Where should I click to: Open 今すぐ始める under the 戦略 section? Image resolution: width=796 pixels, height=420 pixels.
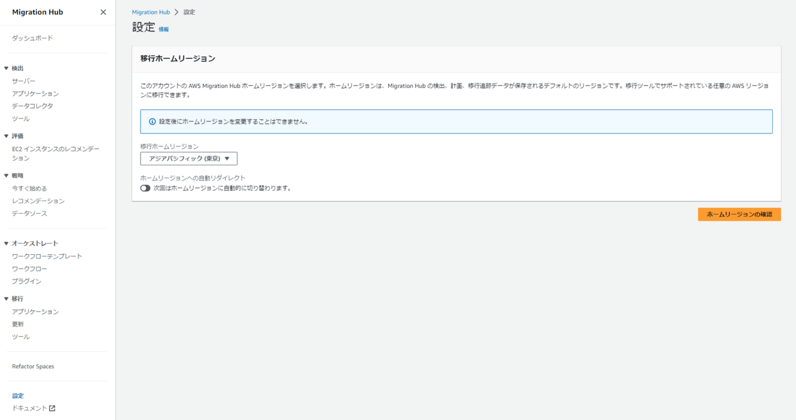click(x=30, y=188)
